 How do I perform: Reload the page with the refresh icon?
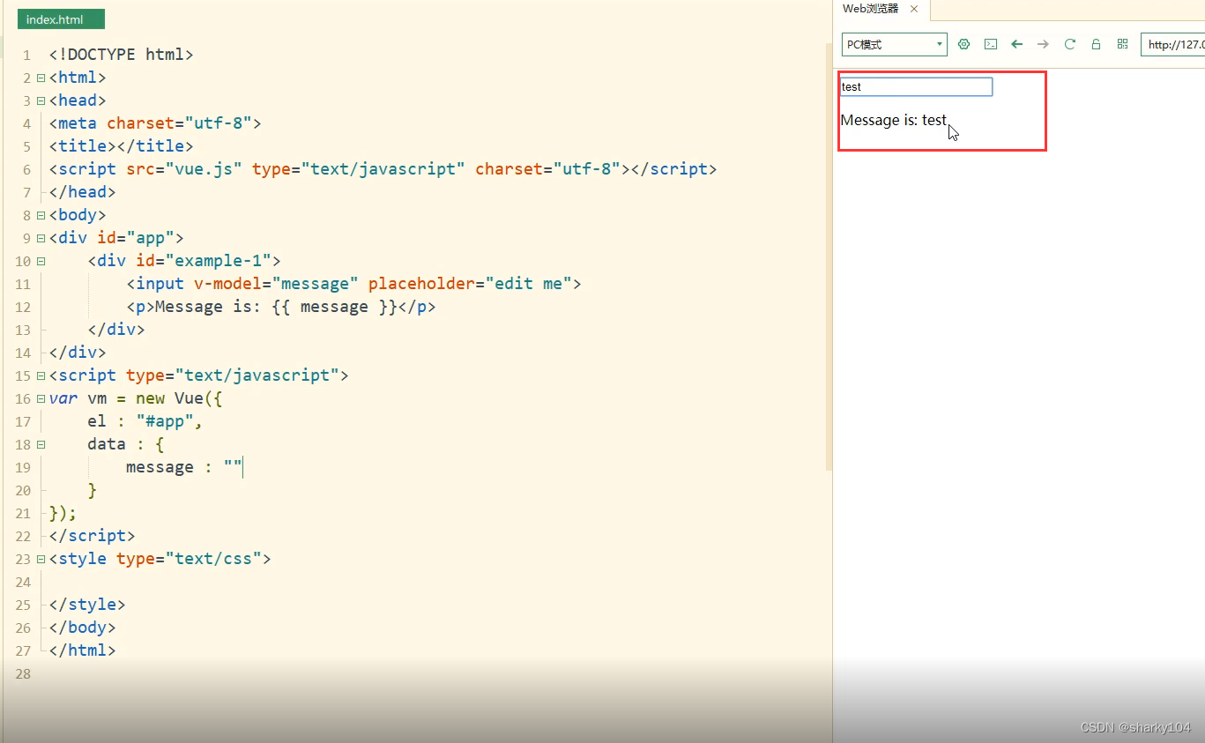click(x=1070, y=44)
